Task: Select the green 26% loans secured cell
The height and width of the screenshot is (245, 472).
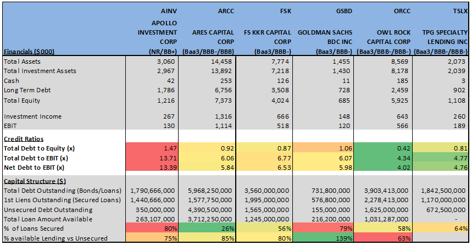Action: pos(207,229)
